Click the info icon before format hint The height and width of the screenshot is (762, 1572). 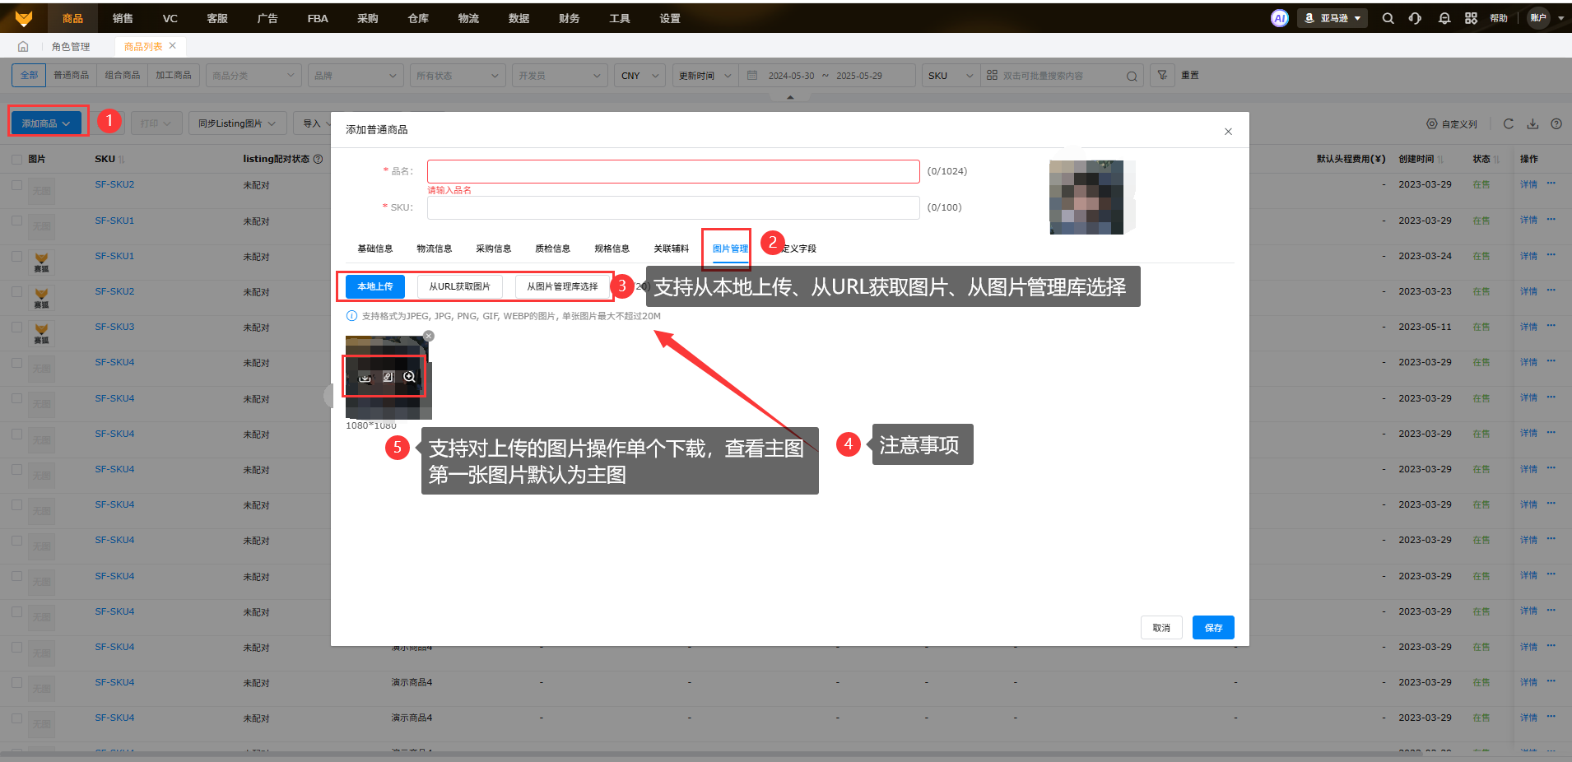(351, 316)
